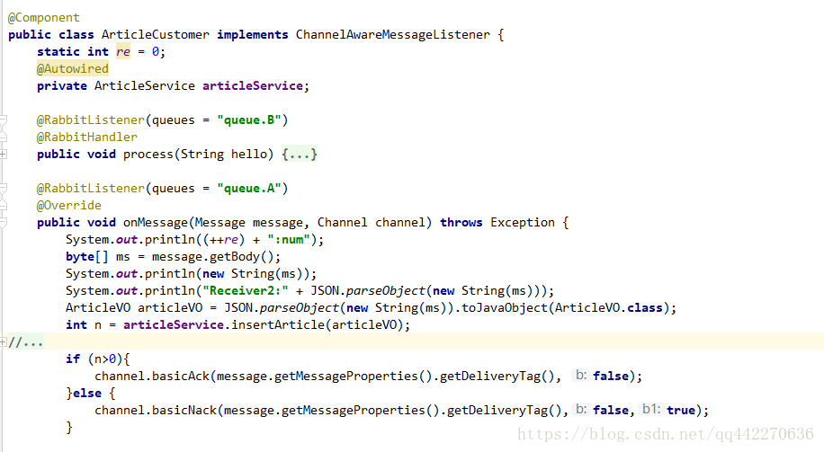
Task: Collapse fold marker beside @RabbitListener queue.B line
Action: 4,120
